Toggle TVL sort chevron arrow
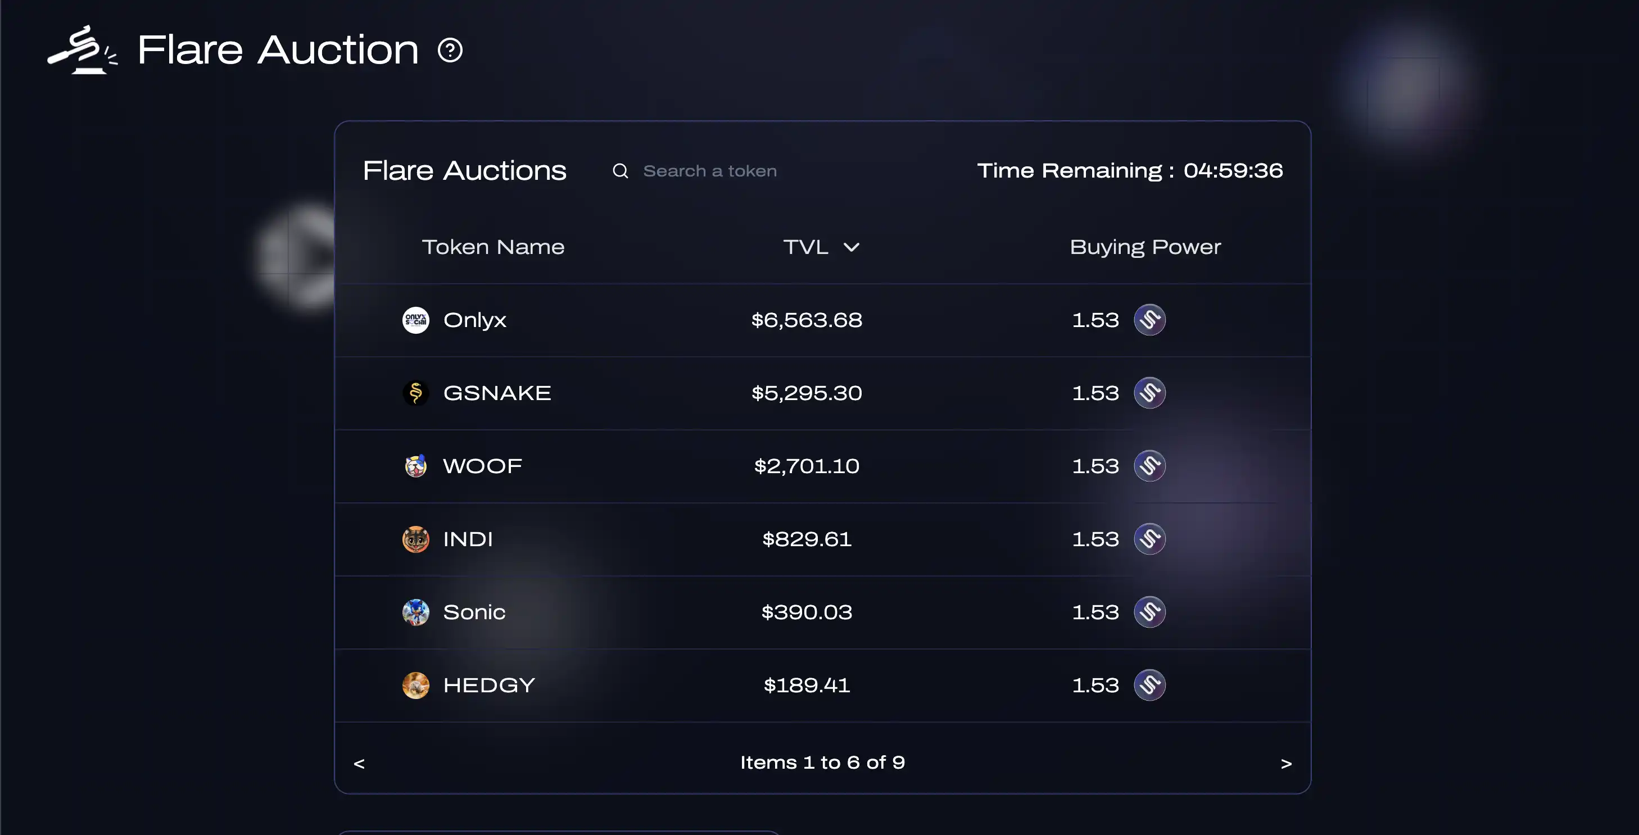The image size is (1639, 835). pyautogui.click(x=852, y=247)
